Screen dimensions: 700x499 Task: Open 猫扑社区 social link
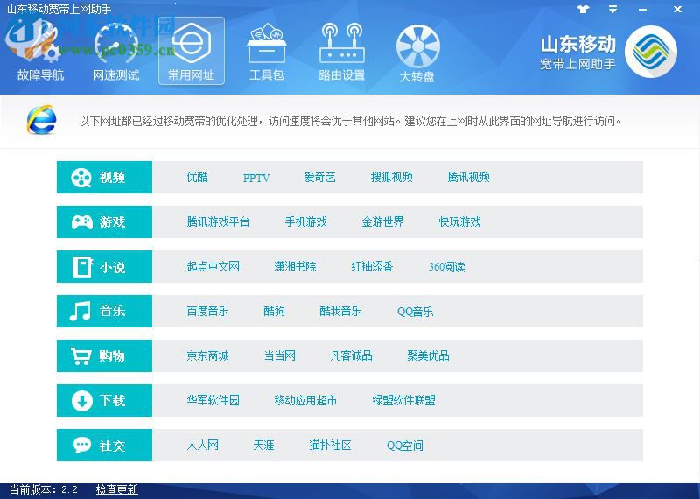(x=331, y=446)
